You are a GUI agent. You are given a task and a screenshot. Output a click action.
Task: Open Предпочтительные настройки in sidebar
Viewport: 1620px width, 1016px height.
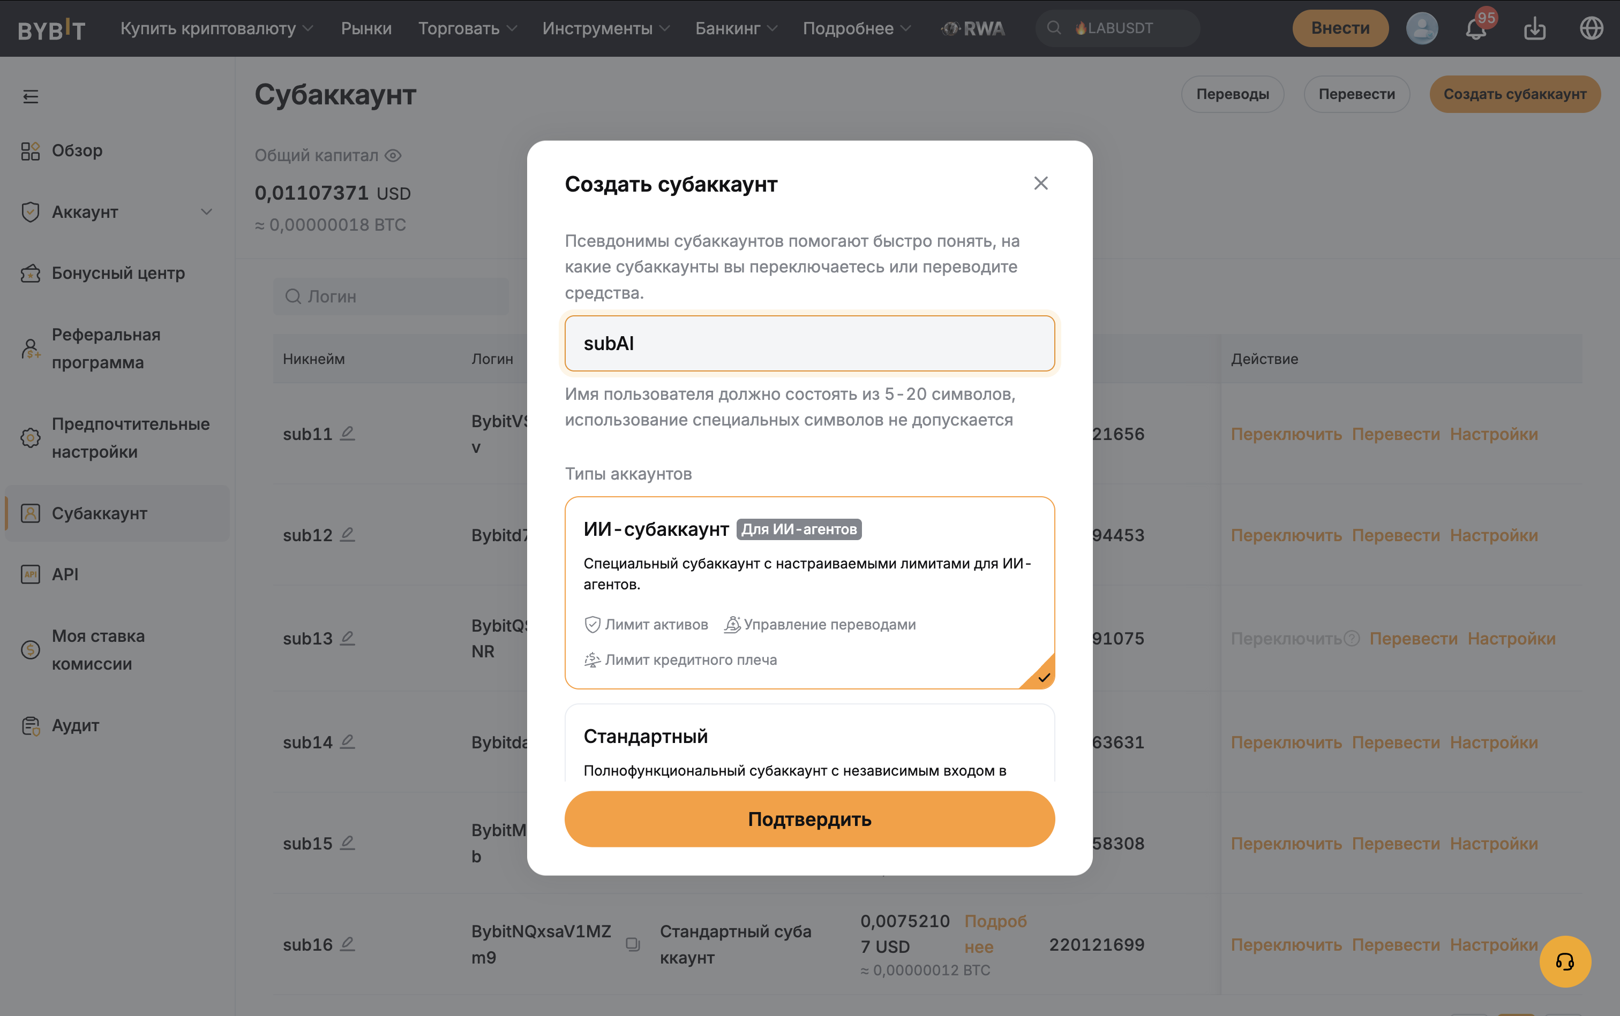click(x=117, y=437)
